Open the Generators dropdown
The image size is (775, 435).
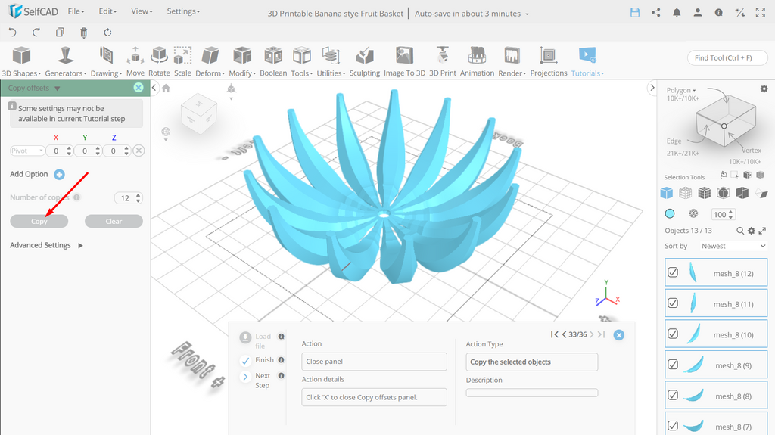(65, 61)
